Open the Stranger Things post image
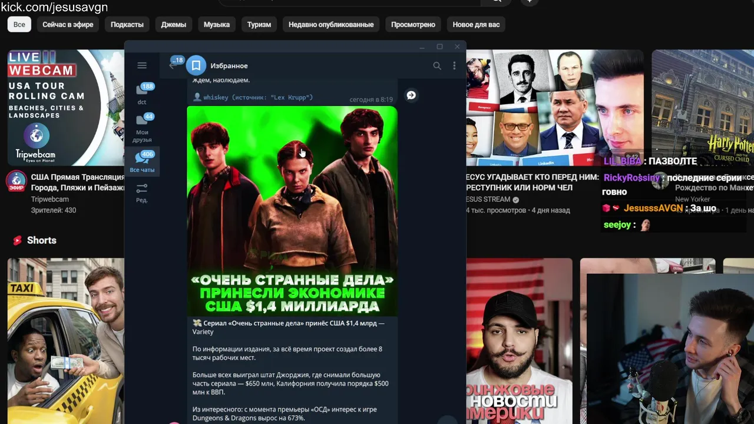This screenshot has width=754, height=424. coord(292,211)
